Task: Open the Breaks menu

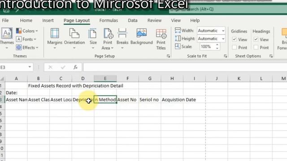Action: 122,39
